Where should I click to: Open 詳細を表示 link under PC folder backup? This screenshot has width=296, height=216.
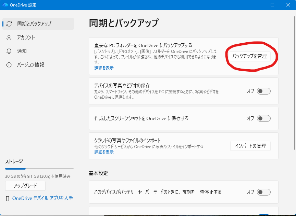click(x=104, y=68)
